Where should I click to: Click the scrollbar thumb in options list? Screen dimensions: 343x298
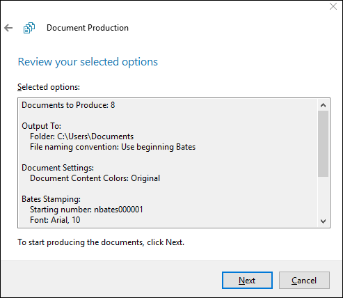(323, 144)
